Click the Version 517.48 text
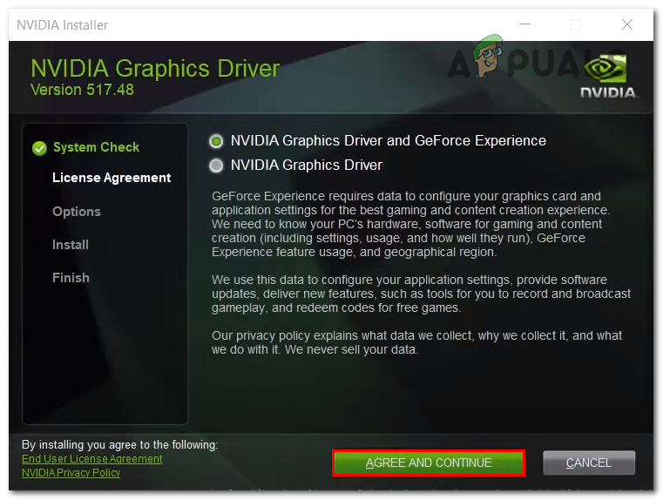This screenshot has height=500, width=663. coord(82,90)
